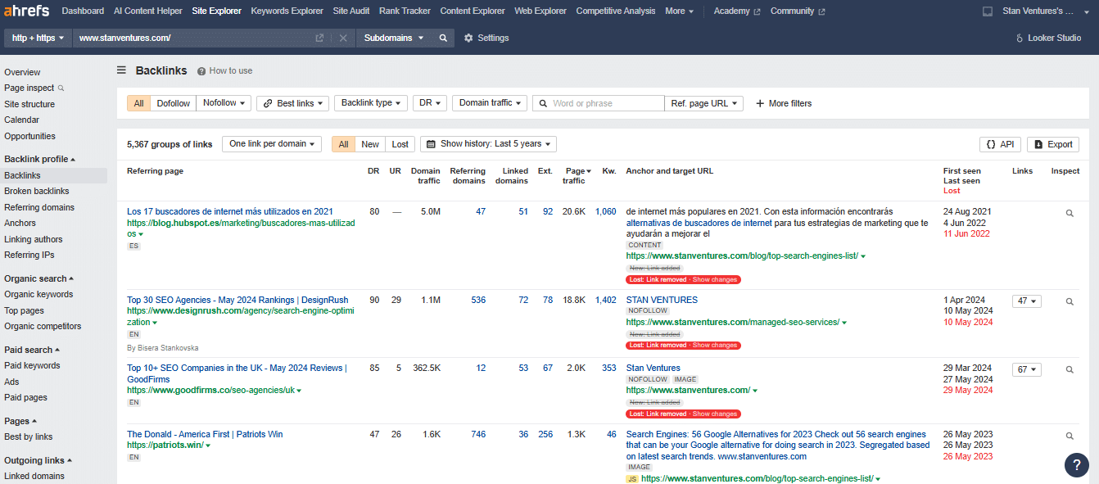Clear the URL with the X icon

343,38
